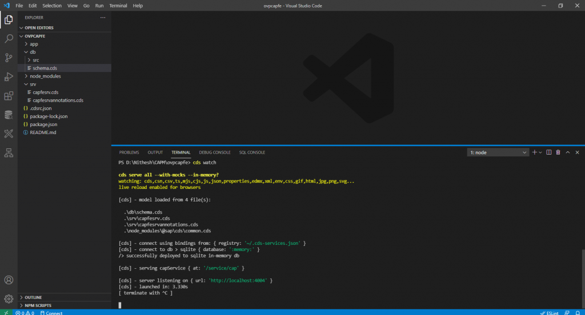Click the feedback icon in status bar
This screenshot has width=585, height=315.
click(567, 313)
